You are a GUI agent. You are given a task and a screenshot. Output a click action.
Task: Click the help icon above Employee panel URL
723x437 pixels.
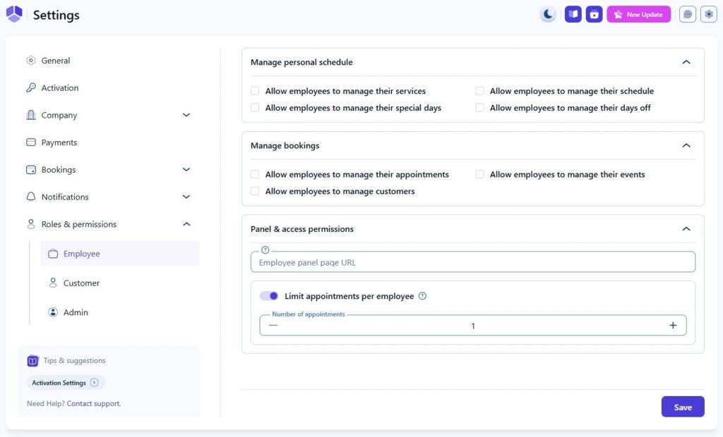pyautogui.click(x=265, y=250)
